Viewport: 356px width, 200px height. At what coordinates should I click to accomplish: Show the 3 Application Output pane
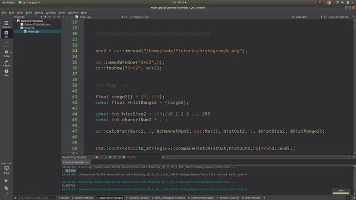(110, 198)
